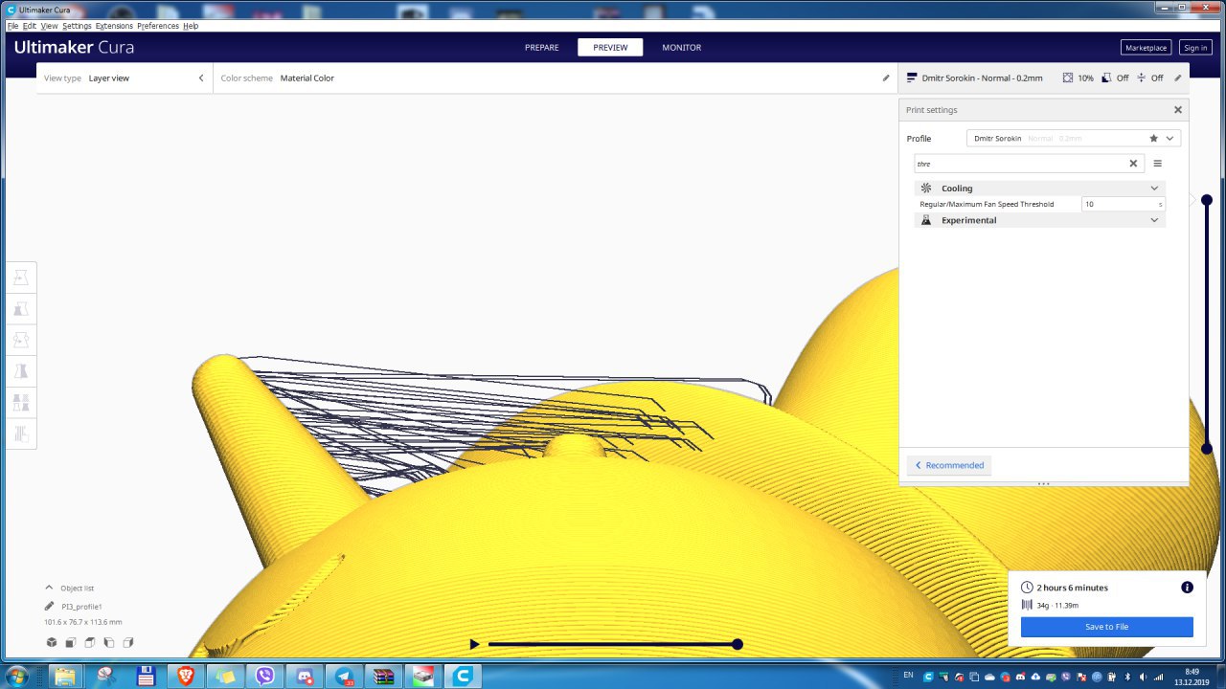Open the Edit menu
The height and width of the screenshot is (689, 1226).
30,26
